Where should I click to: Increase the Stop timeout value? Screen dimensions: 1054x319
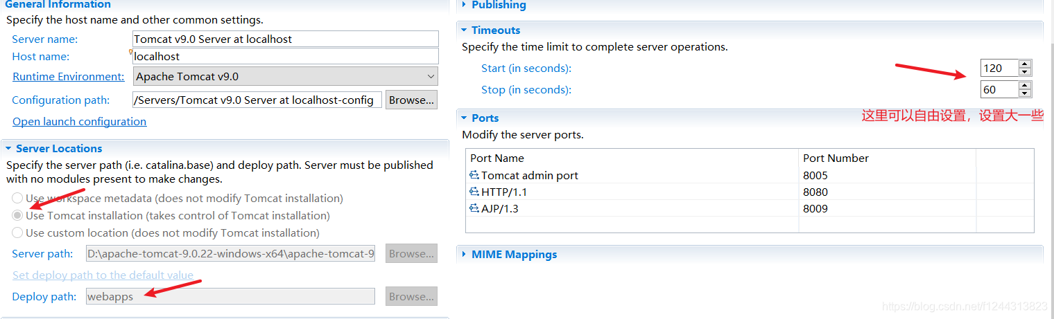1025,86
